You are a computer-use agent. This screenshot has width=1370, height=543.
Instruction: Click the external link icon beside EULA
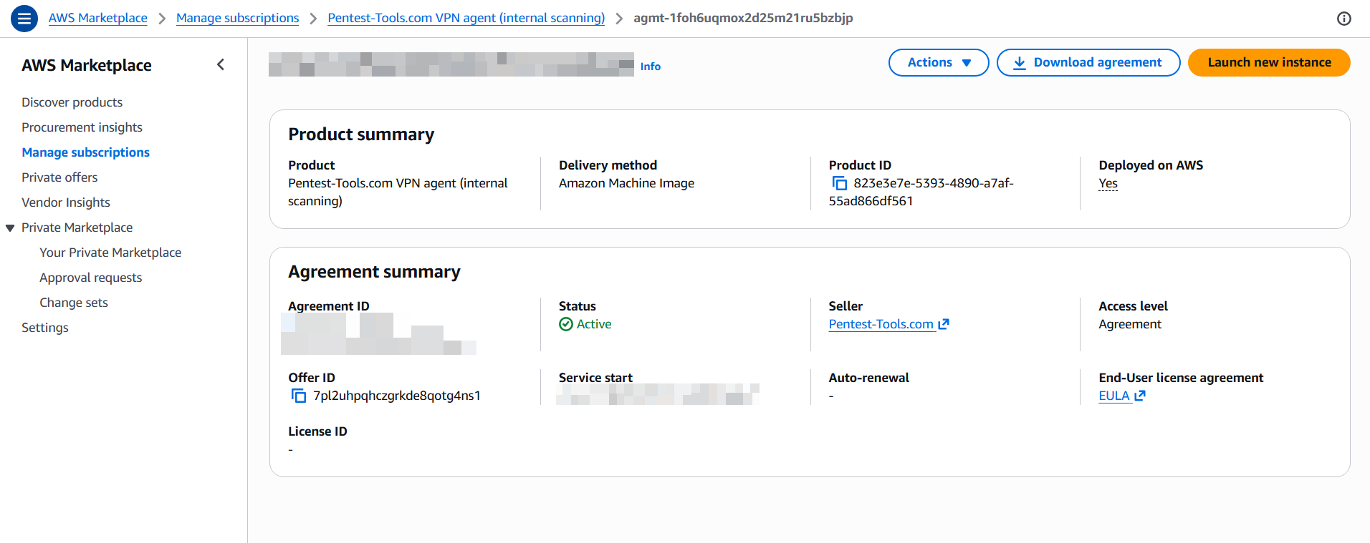[x=1140, y=396]
